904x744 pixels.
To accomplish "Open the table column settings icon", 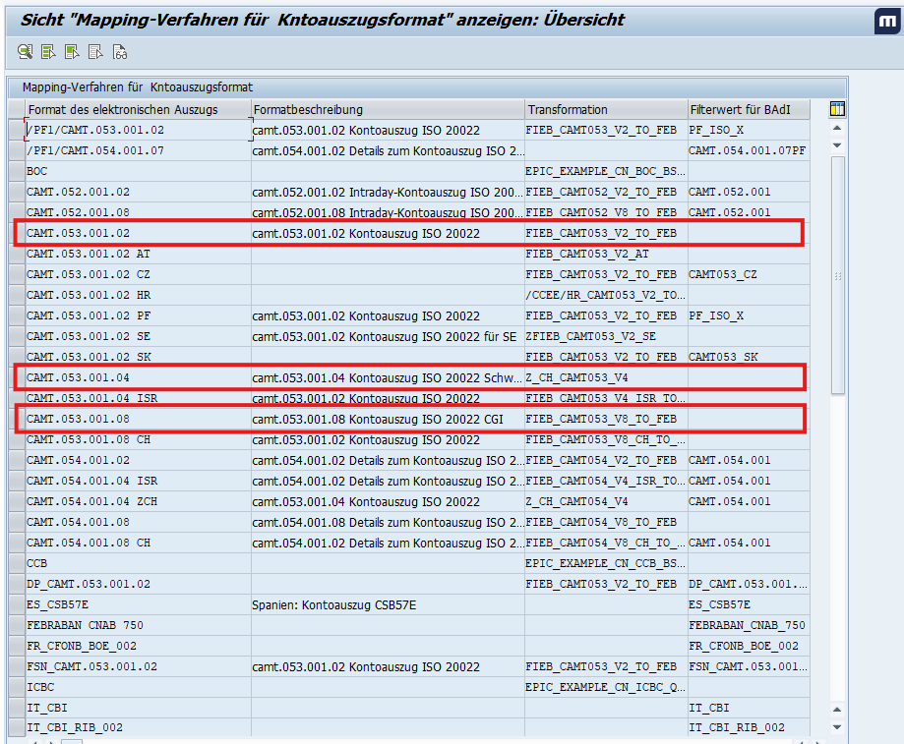I will pos(837,109).
